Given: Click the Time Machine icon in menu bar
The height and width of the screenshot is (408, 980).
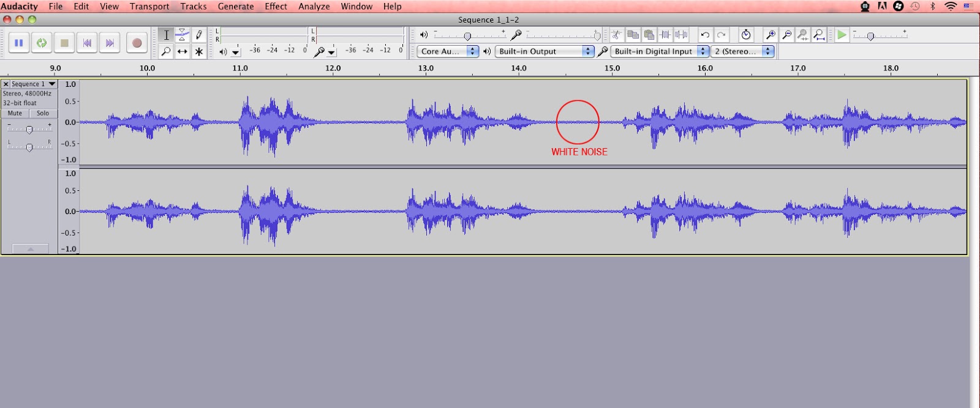Looking at the screenshot, I should point(915,6).
